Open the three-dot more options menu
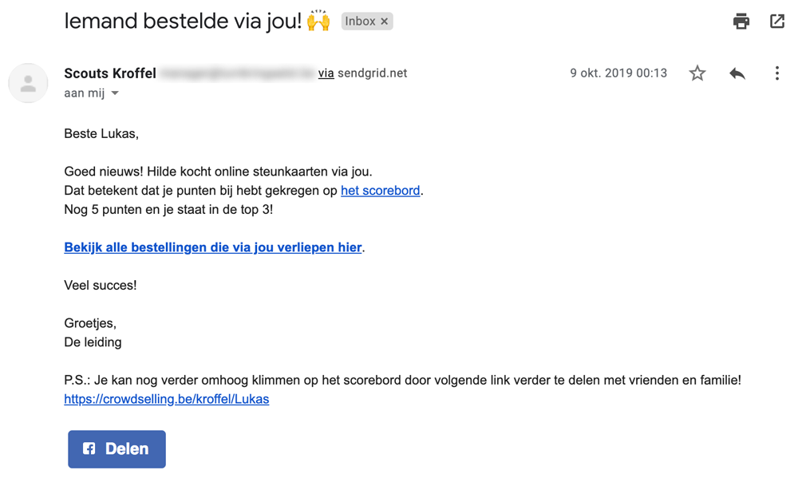Image resolution: width=798 pixels, height=478 pixels. click(776, 73)
